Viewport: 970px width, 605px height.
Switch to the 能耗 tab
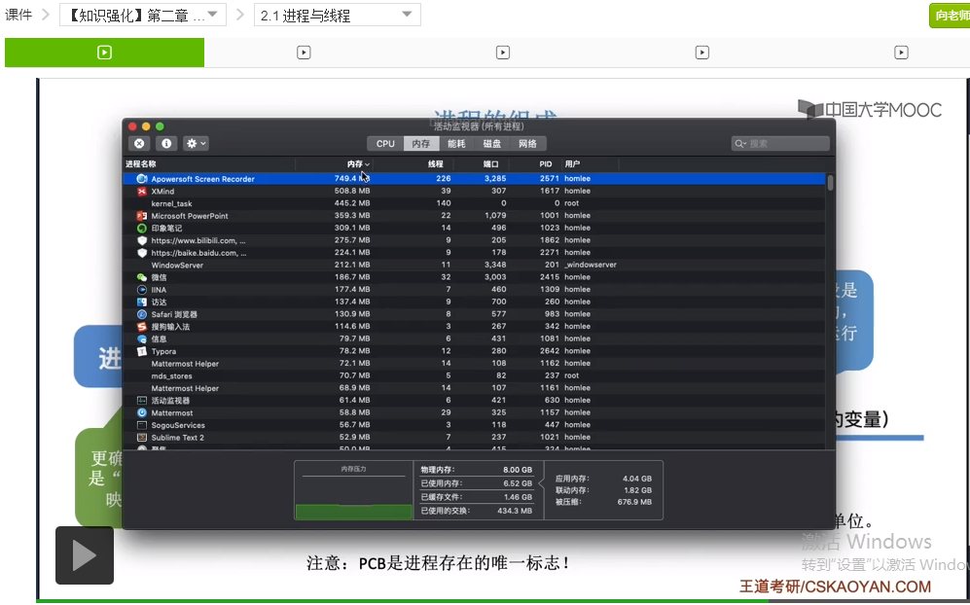point(456,144)
